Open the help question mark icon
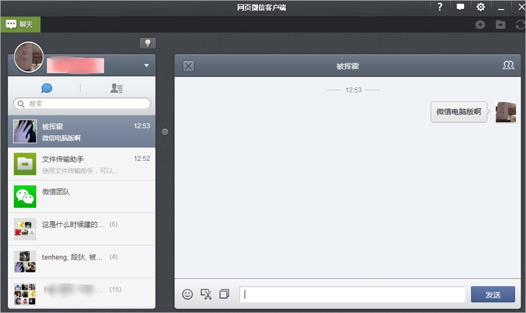 (440, 7)
